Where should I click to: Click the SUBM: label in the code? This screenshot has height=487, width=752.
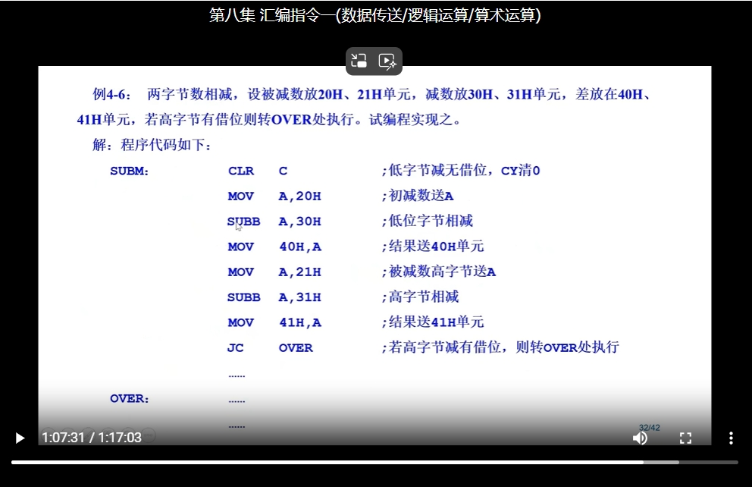(130, 171)
